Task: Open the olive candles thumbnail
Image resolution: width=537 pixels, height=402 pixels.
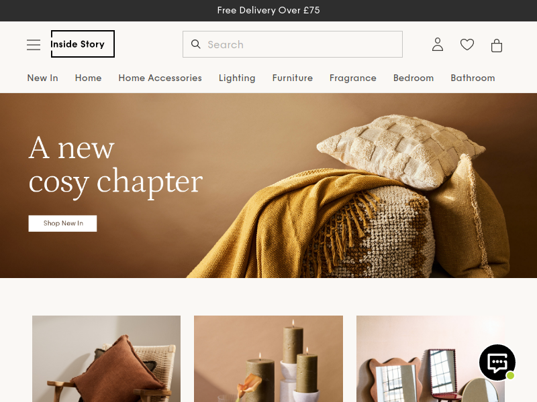Action: coord(268,358)
